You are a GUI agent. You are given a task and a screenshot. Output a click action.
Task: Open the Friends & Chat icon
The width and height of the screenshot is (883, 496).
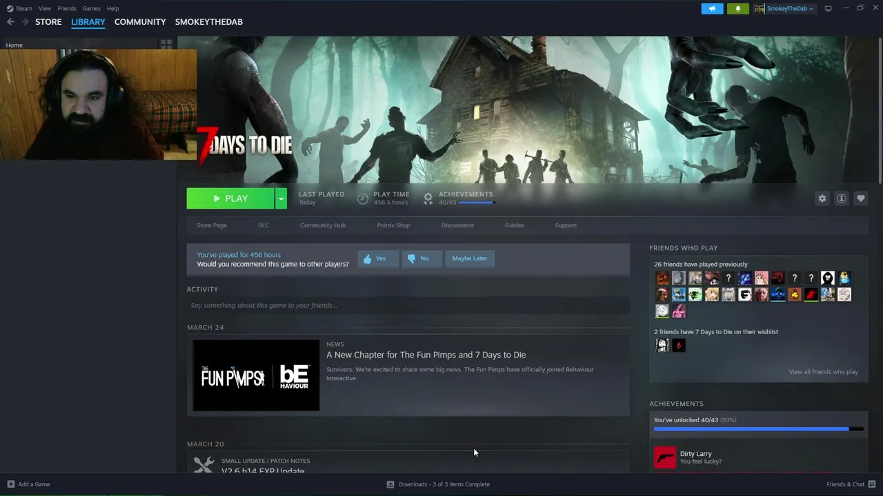[x=872, y=484]
